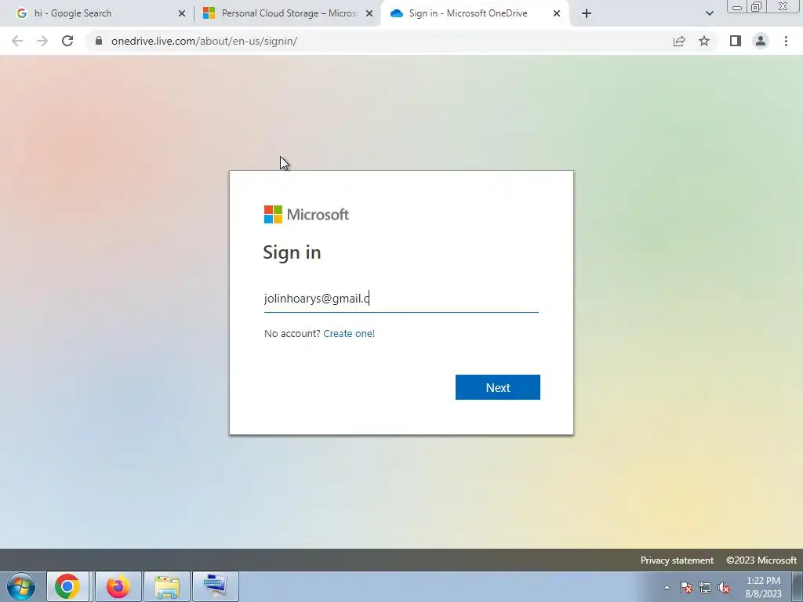Click the Next button

tap(498, 387)
